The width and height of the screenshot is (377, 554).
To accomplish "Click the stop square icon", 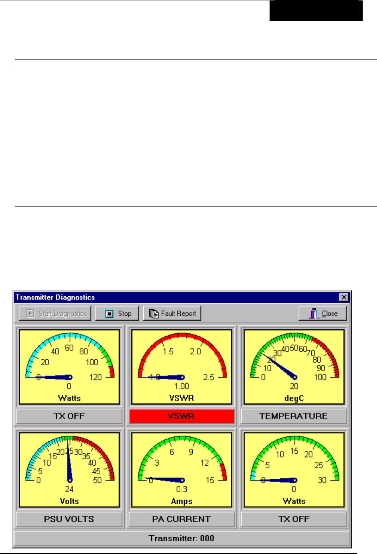I will [x=109, y=314].
